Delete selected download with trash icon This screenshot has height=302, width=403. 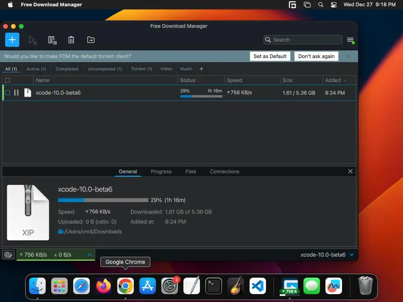(x=71, y=40)
